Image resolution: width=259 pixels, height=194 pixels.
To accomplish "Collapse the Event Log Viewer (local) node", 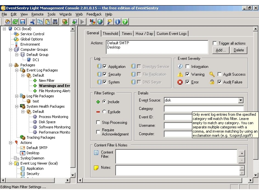I will pyautogui.click(x=11, y=163).
